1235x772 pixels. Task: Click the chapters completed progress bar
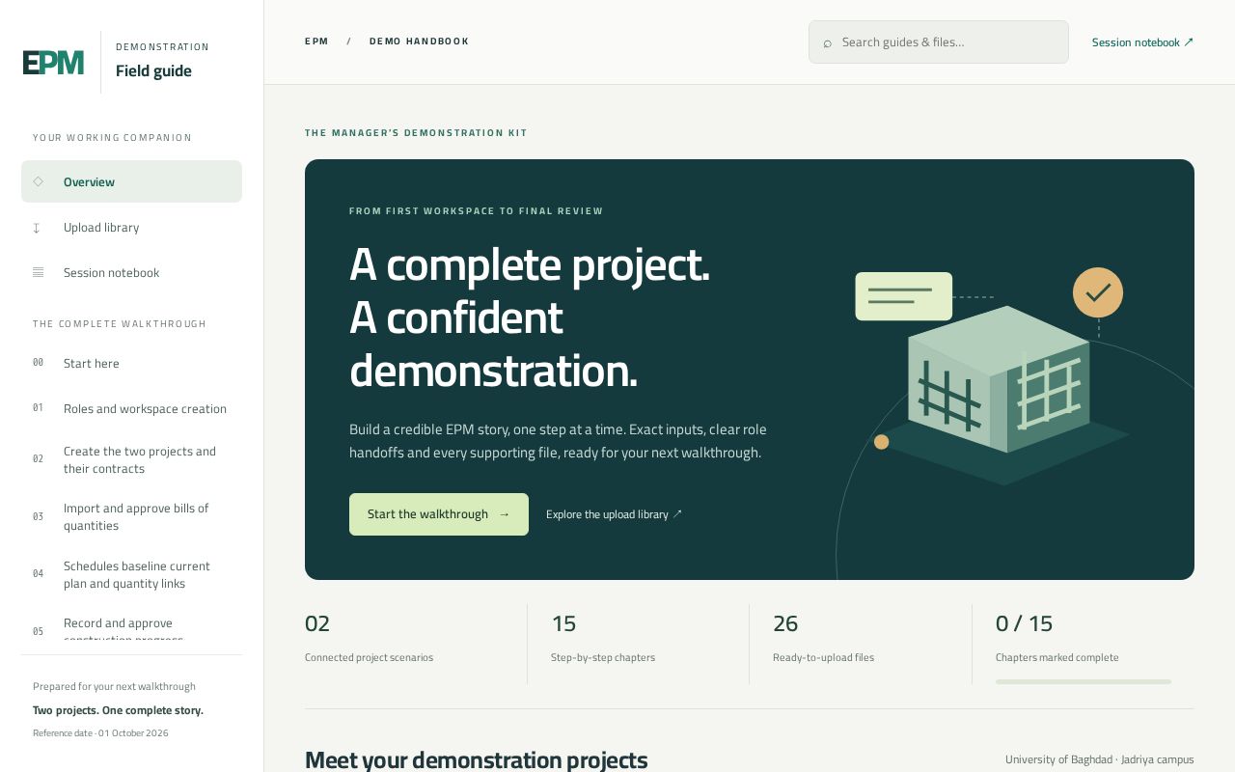point(1084,681)
